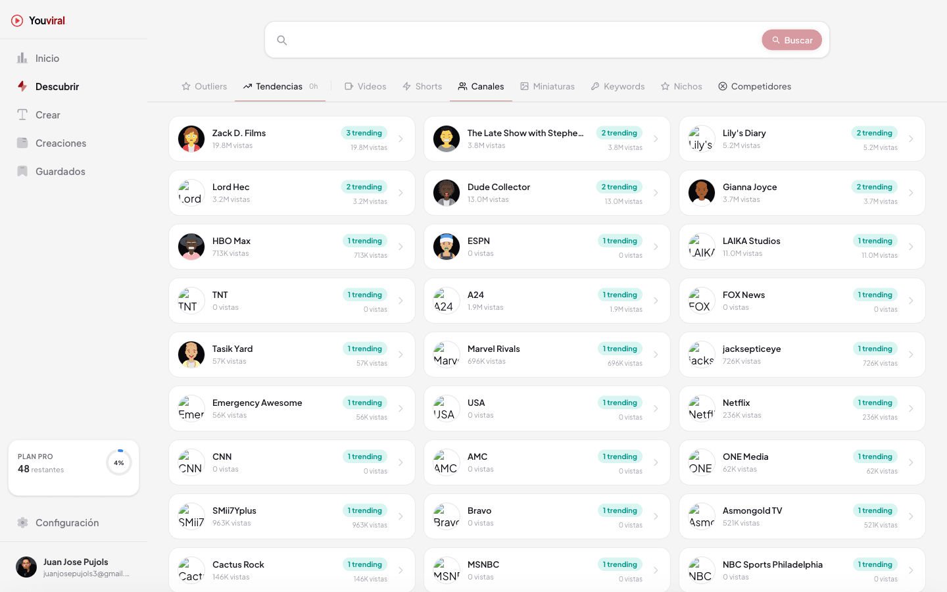Expand the jacksepticeye row chevron

911,355
